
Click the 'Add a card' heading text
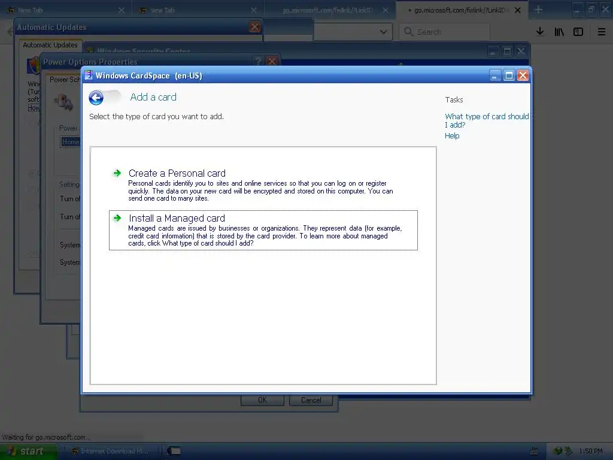[x=153, y=97]
